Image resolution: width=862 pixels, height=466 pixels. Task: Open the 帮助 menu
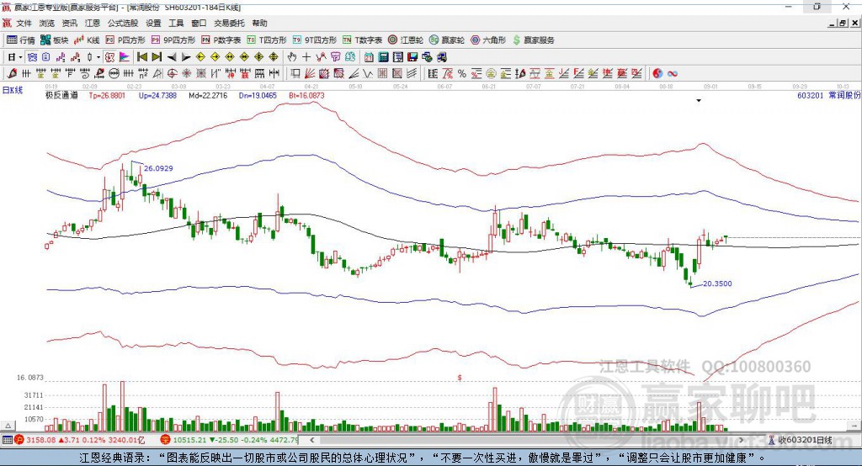point(259,23)
